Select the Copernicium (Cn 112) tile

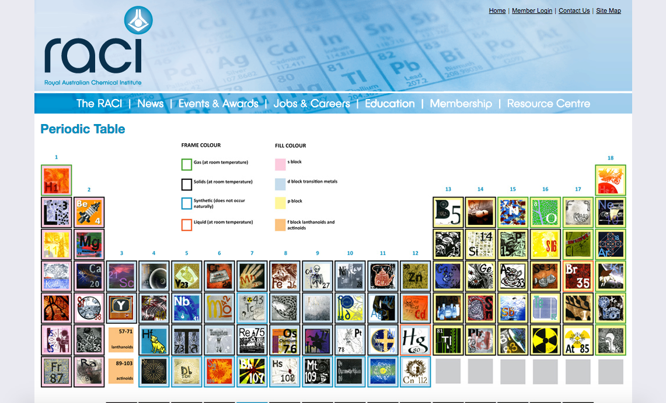[x=414, y=372]
